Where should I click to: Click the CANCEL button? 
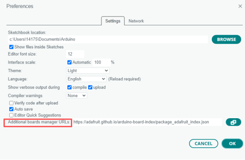(203, 144)
